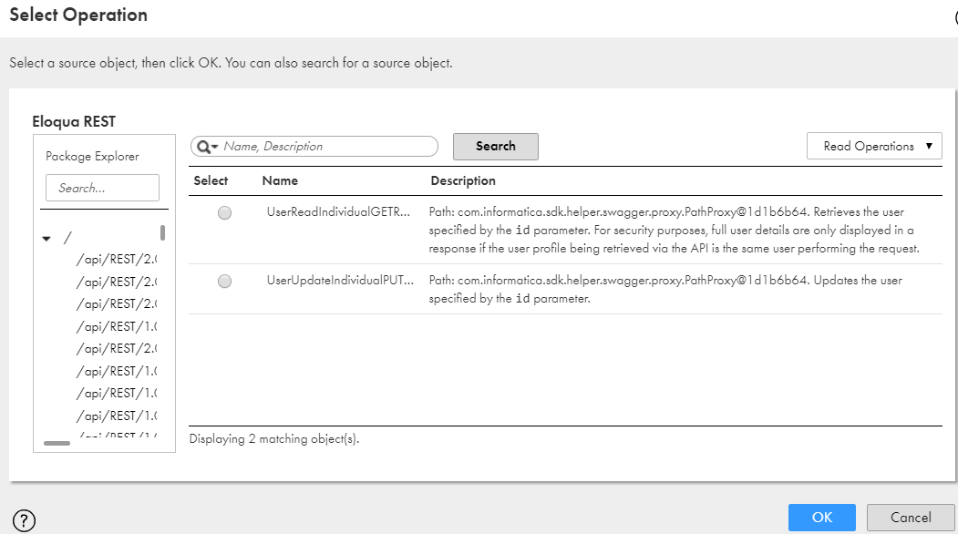The image size is (958, 534).
Task: Select the UserReadIndividualGETR... radio button
Action: click(225, 212)
